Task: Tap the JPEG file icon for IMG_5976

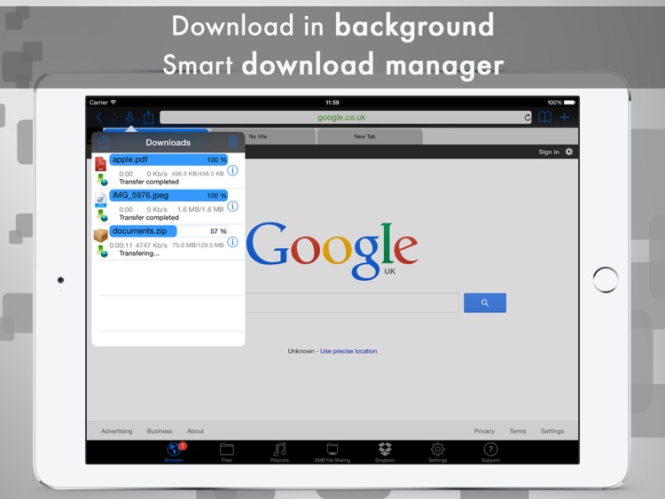Action: click(100, 199)
